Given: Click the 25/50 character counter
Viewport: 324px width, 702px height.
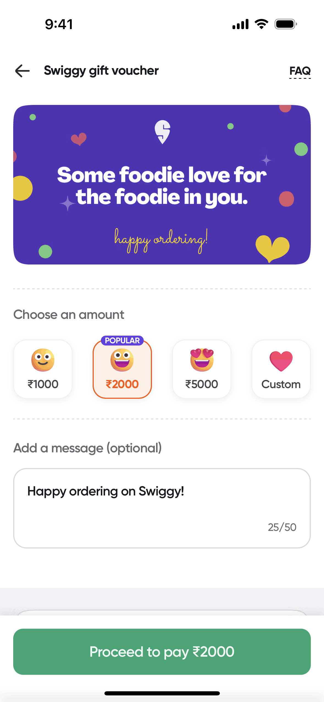Looking at the screenshot, I should click(282, 527).
